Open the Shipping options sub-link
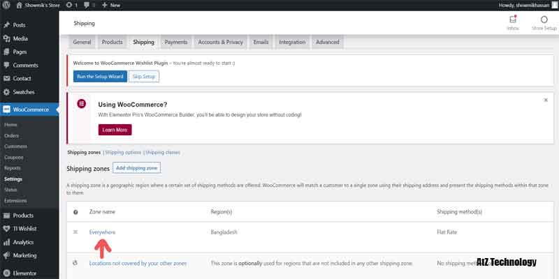This screenshot has width=559, height=279. pyautogui.click(x=123, y=151)
